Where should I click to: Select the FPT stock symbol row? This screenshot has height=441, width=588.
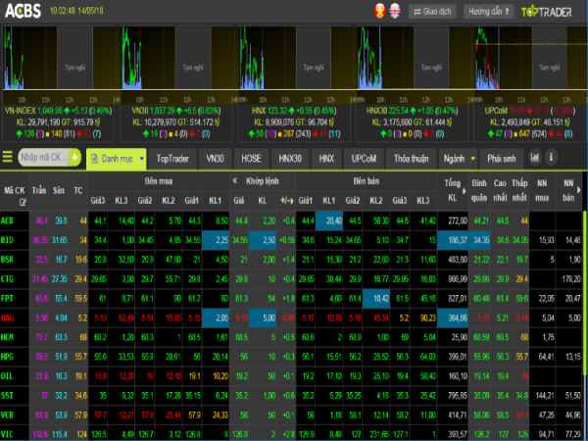[x=9, y=296]
